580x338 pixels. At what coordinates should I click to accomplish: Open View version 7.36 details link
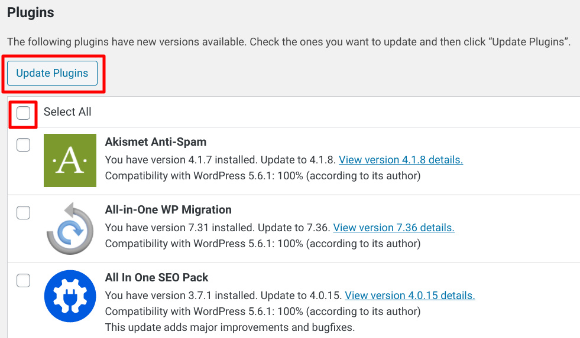click(x=394, y=228)
